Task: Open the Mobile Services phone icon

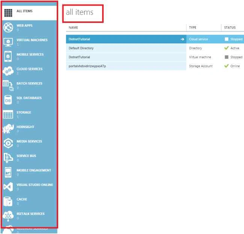Action: point(8,56)
